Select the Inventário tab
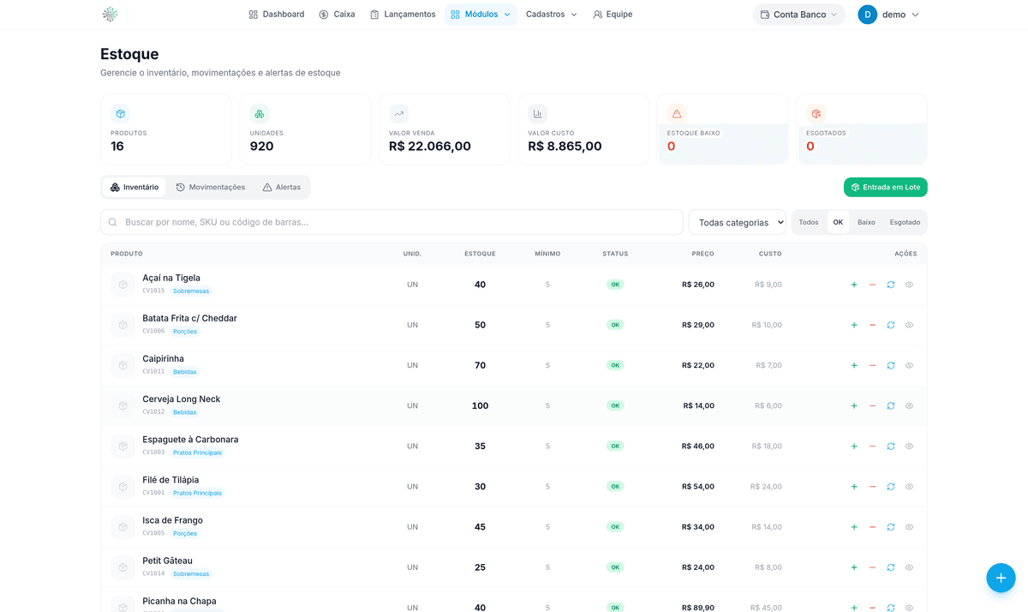1028x612 pixels. pyautogui.click(x=134, y=187)
